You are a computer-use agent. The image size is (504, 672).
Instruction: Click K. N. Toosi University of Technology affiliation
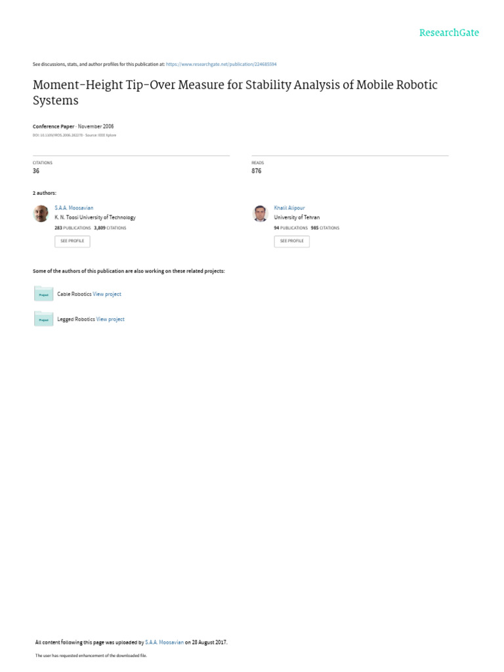click(x=95, y=217)
